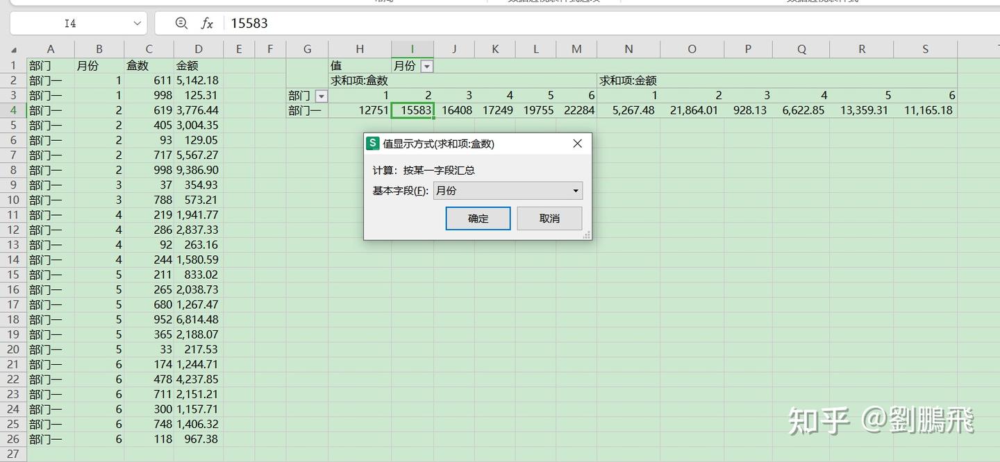Click the resize grip at dialog bottom-right corner

coord(587,236)
